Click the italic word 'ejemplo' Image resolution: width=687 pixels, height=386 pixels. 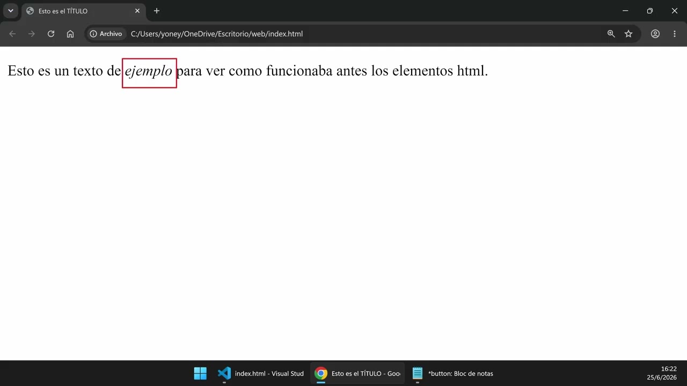coord(149,71)
